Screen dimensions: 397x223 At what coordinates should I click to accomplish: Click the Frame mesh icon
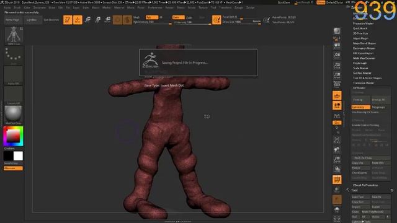tap(337, 140)
